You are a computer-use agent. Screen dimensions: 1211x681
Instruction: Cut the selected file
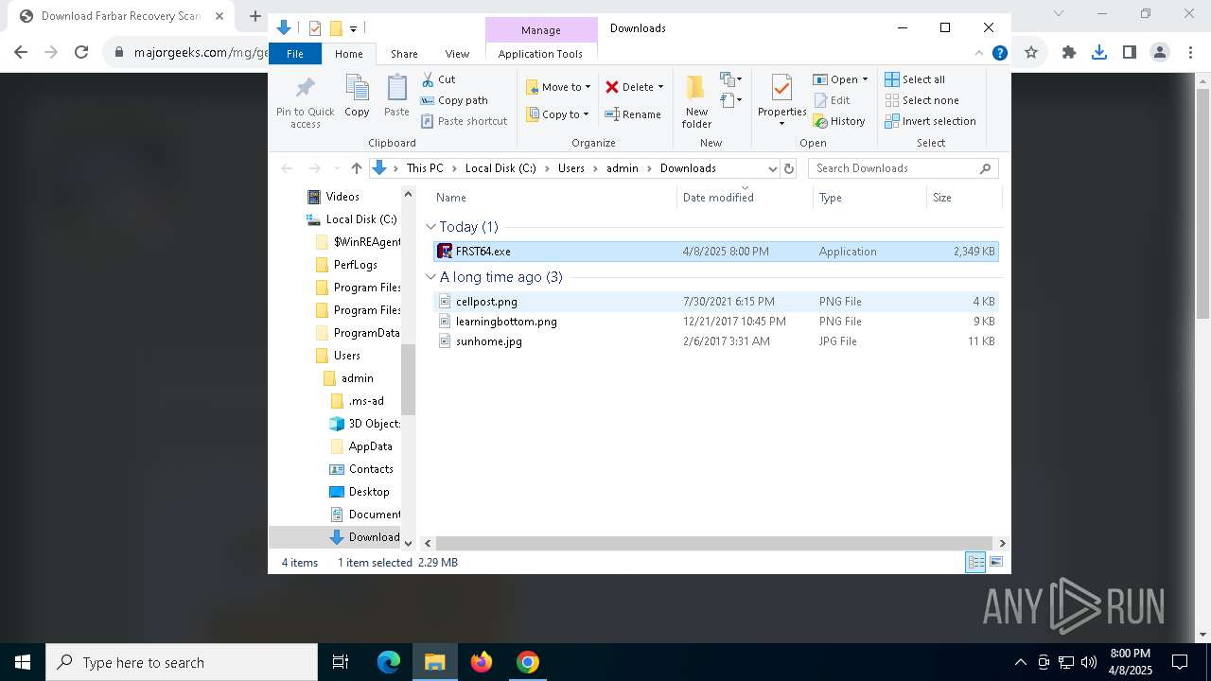438,79
